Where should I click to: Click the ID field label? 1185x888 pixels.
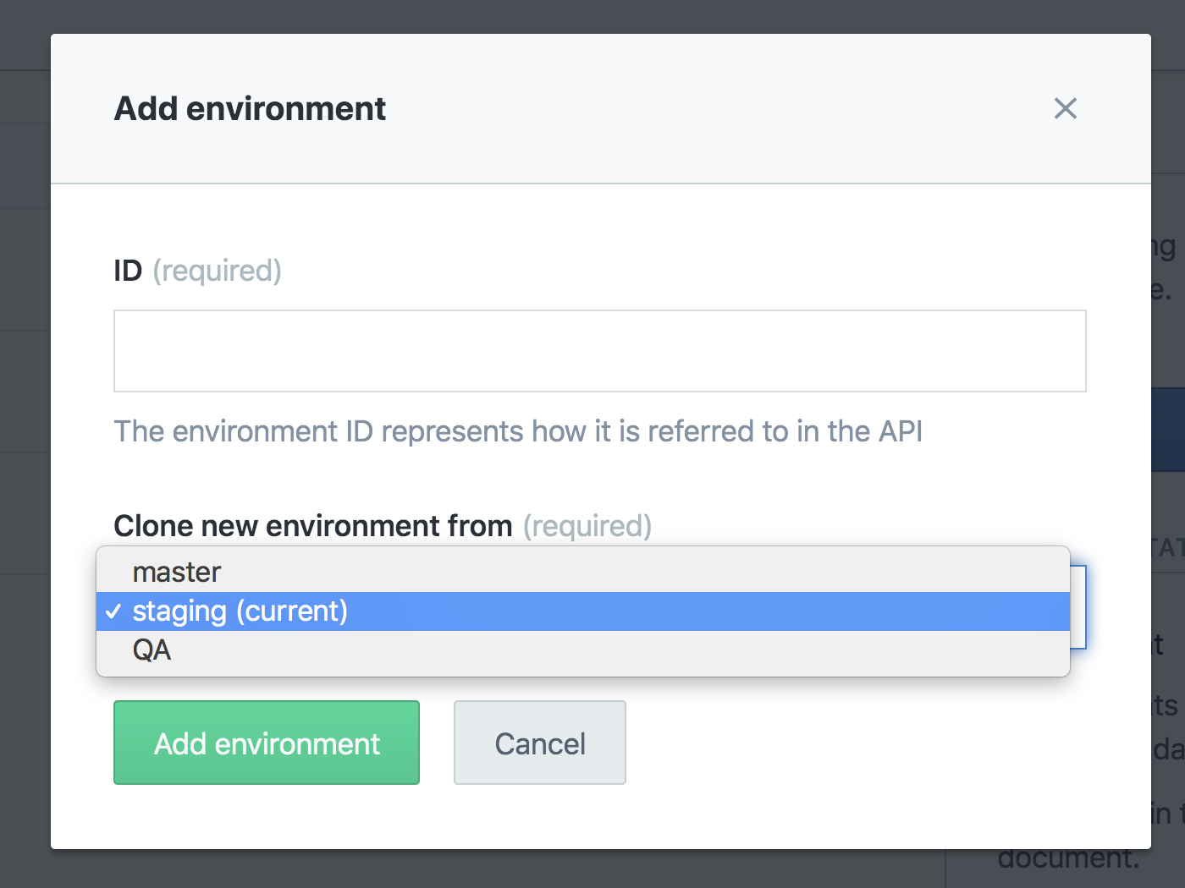[x=128, y=271]
